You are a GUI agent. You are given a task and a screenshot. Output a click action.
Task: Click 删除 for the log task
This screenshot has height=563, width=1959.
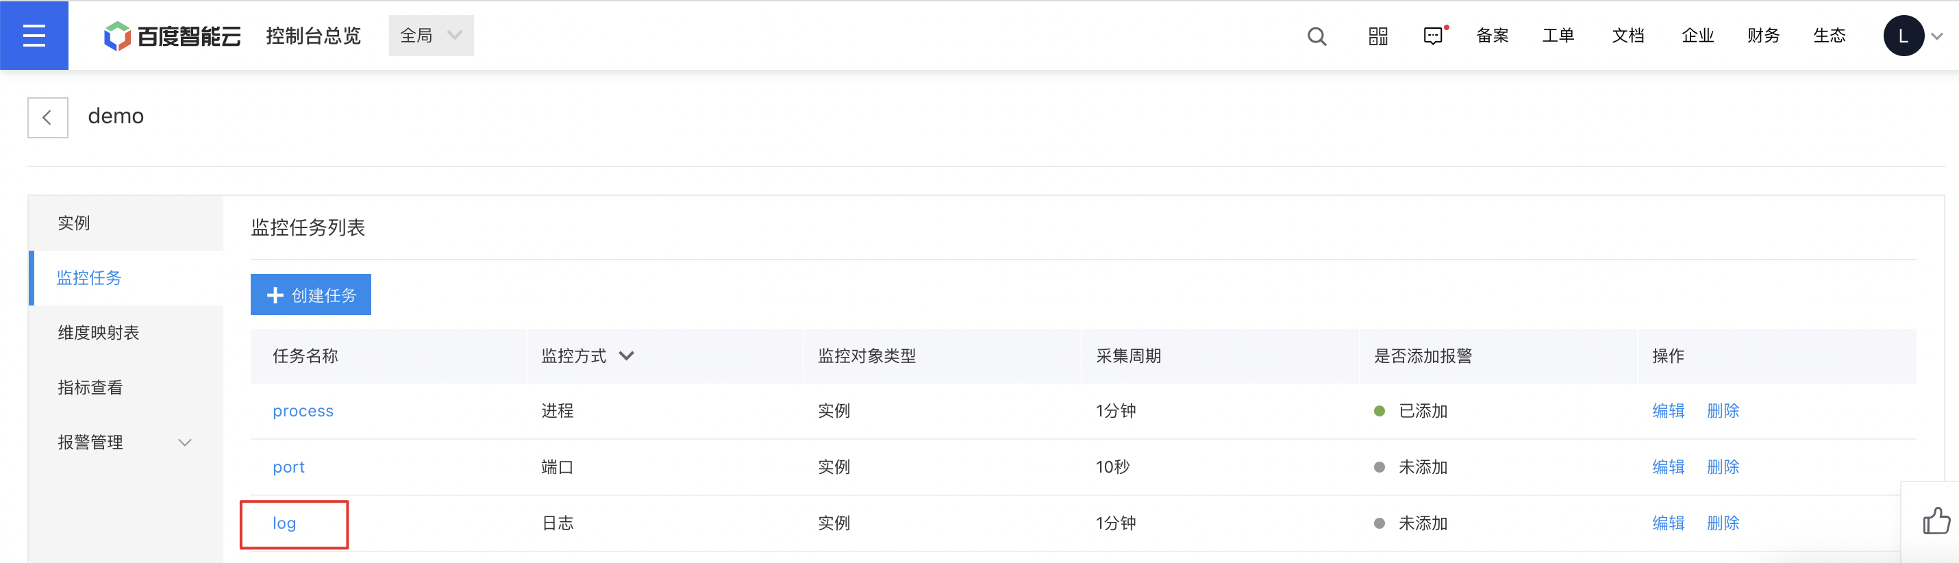coord(1723,523)
